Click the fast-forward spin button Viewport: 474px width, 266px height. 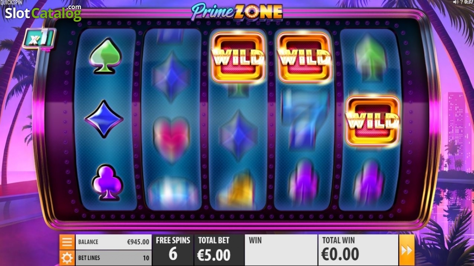406,250
